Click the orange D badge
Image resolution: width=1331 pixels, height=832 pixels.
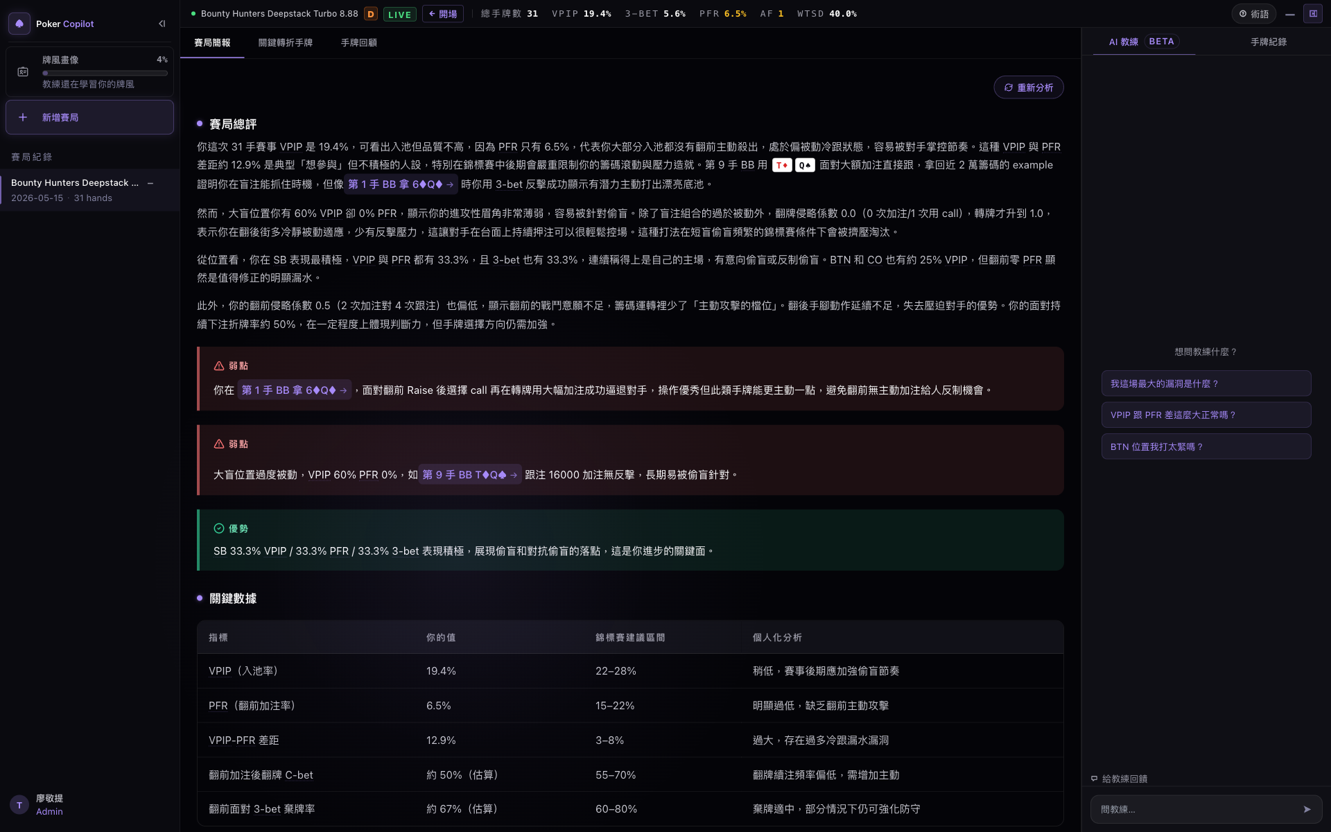coord(371,14)
